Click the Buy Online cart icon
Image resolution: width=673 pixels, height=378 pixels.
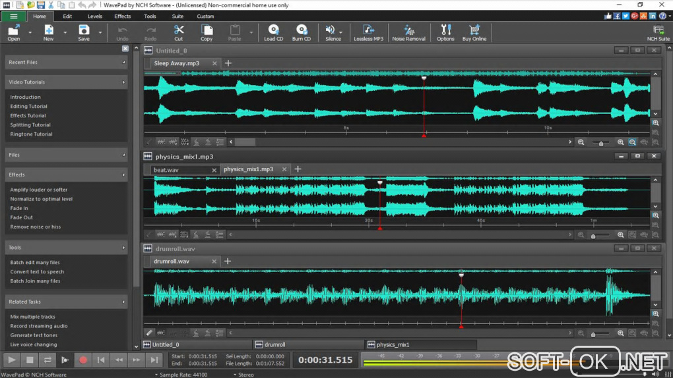pyautogui.click(x=474, y=30)
